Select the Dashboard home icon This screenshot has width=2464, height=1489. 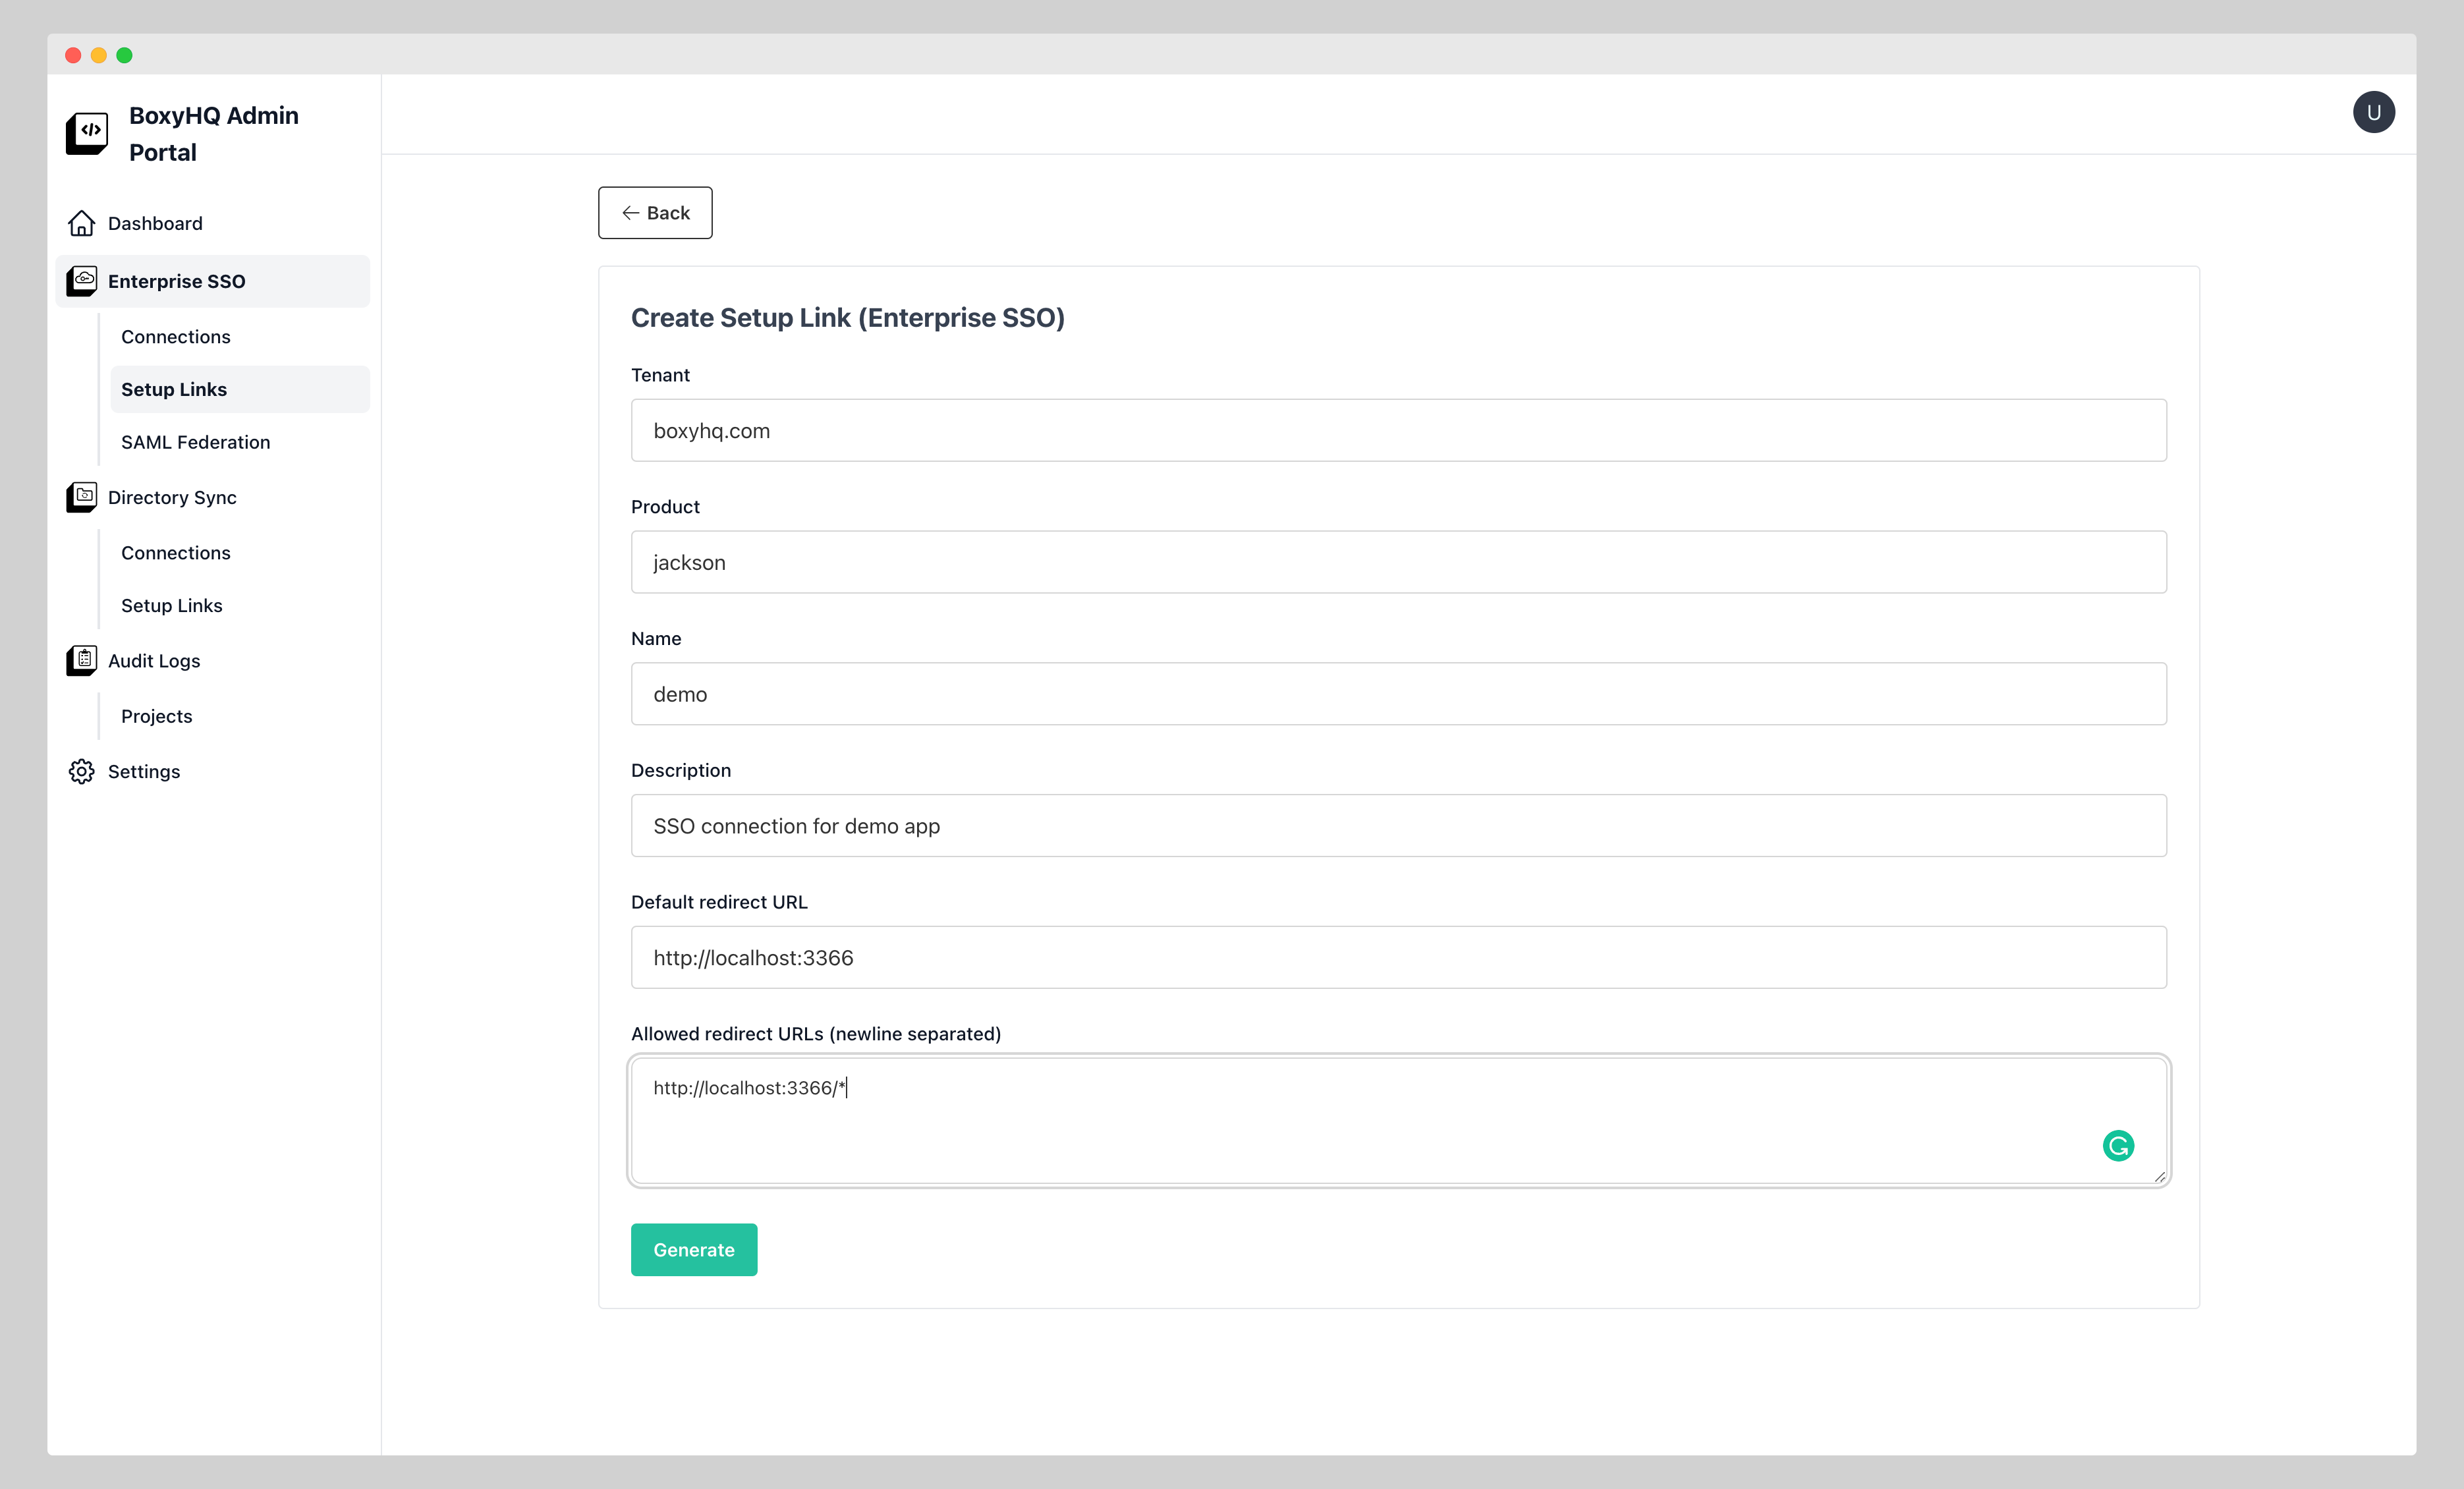click(81, 223)
